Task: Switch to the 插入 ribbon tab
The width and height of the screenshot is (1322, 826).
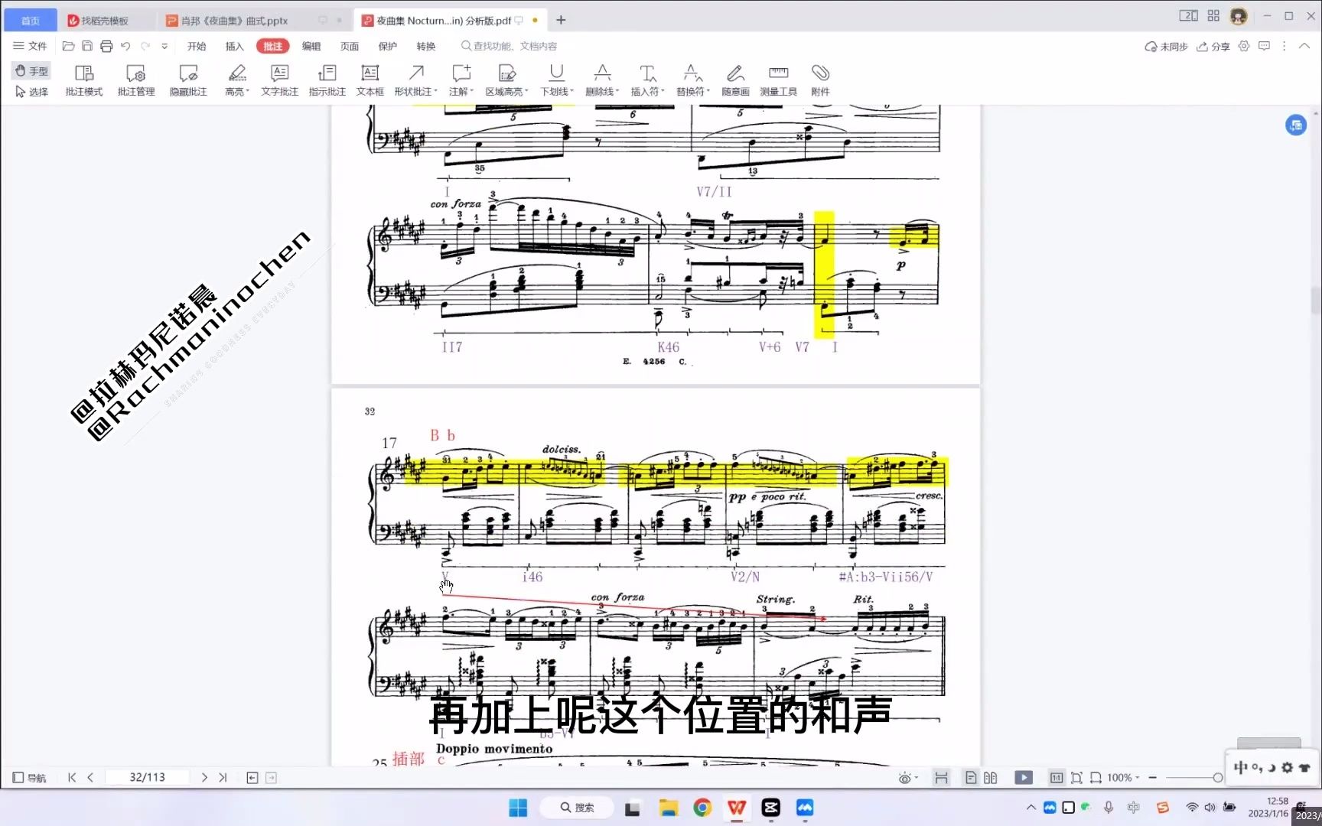Action: tap(235, 46)
